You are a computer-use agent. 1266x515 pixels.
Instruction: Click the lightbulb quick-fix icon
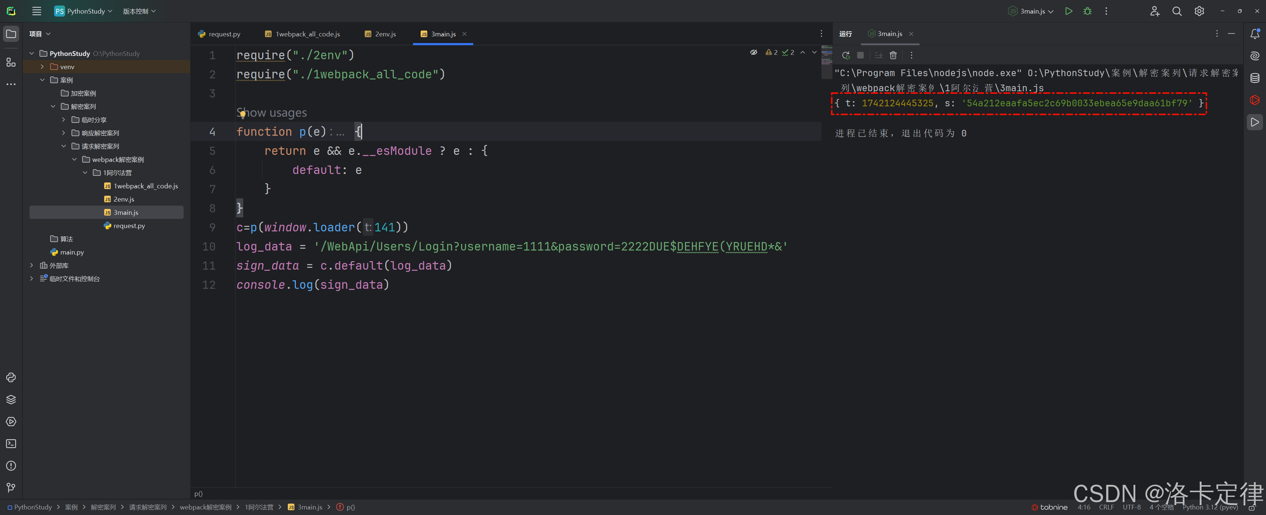tap(243, 114)
